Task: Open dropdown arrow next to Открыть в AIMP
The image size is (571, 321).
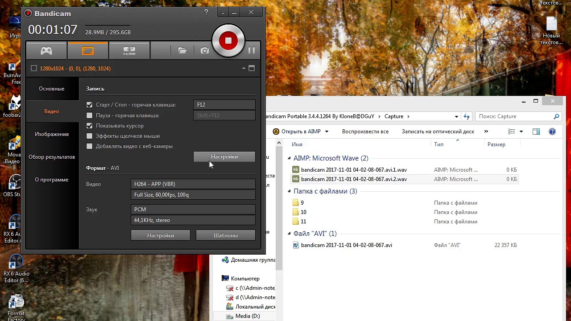Action: point(327,132)
